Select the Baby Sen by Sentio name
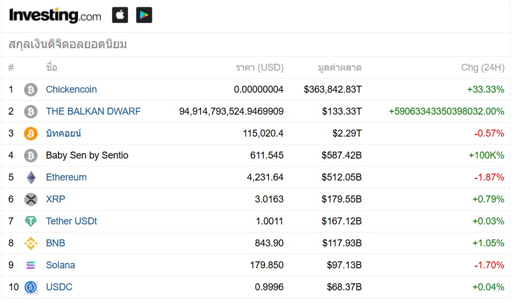Image resolution: width=514 pixels, height=301 pixels. 87,155
